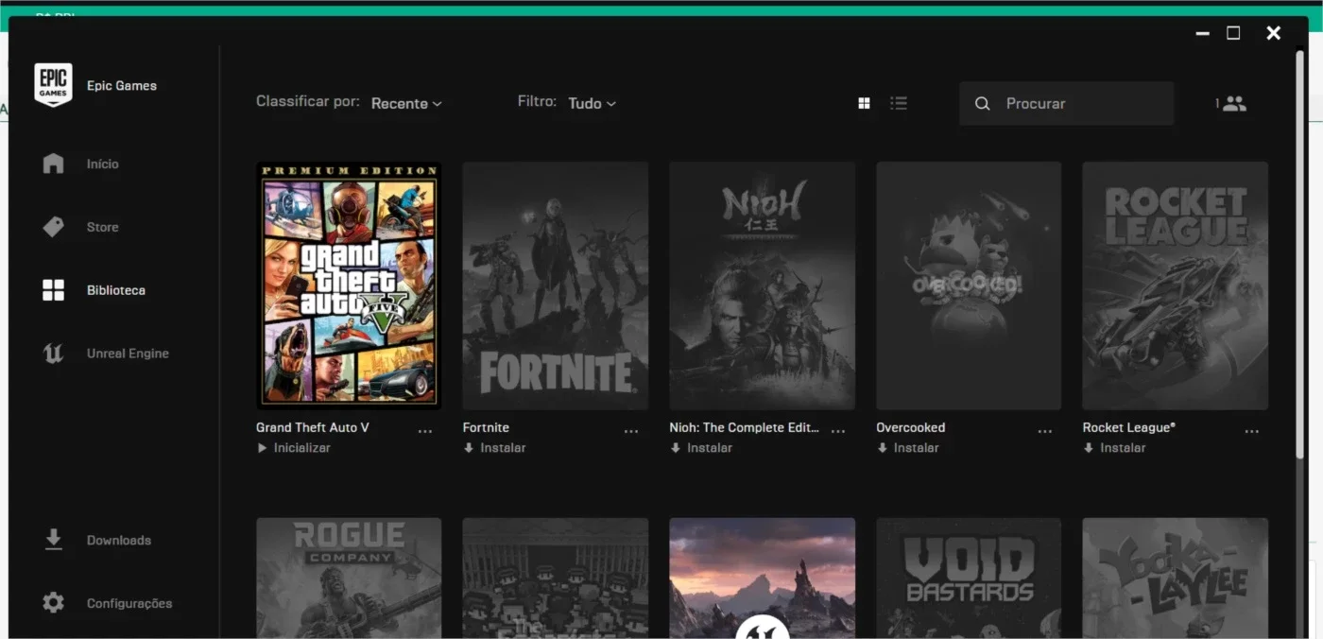Open Downloads sidebar label

[x=119, y=541]
